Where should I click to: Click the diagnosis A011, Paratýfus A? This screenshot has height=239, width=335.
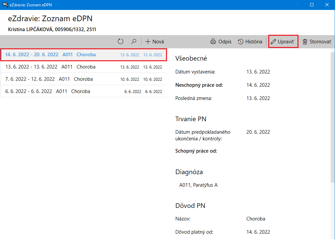click(x=198, y=185)
